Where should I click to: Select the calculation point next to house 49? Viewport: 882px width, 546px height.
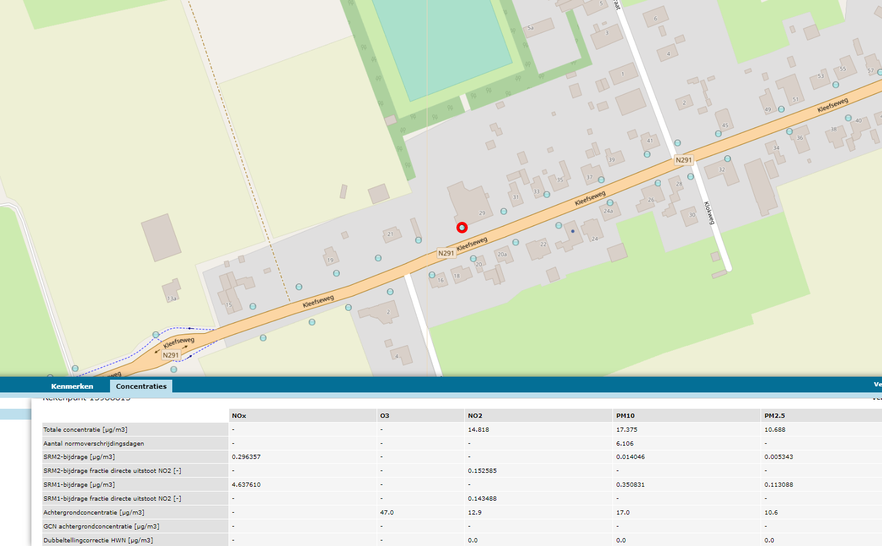click(x=781, y=109)
